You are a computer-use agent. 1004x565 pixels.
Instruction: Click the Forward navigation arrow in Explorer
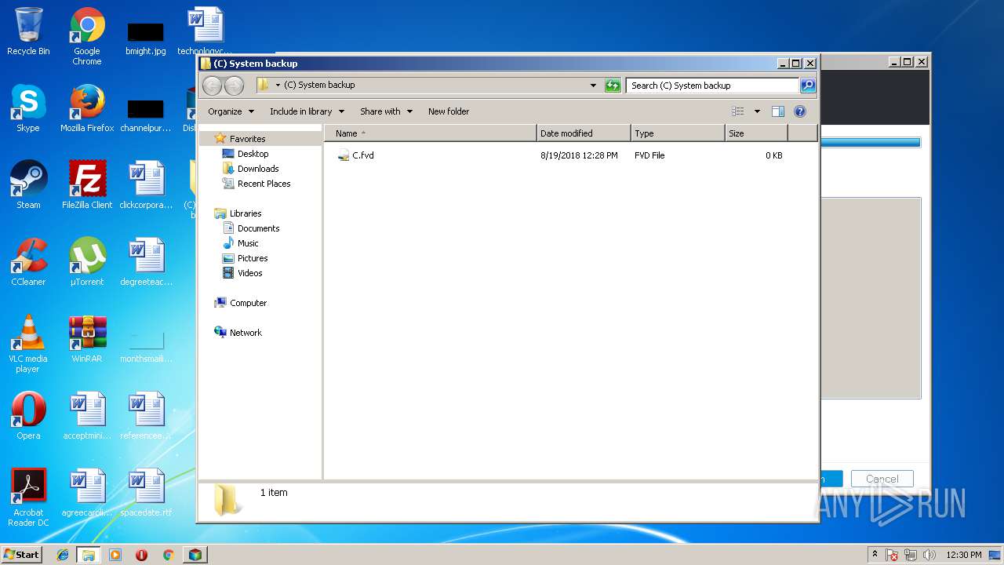(234, 86)
